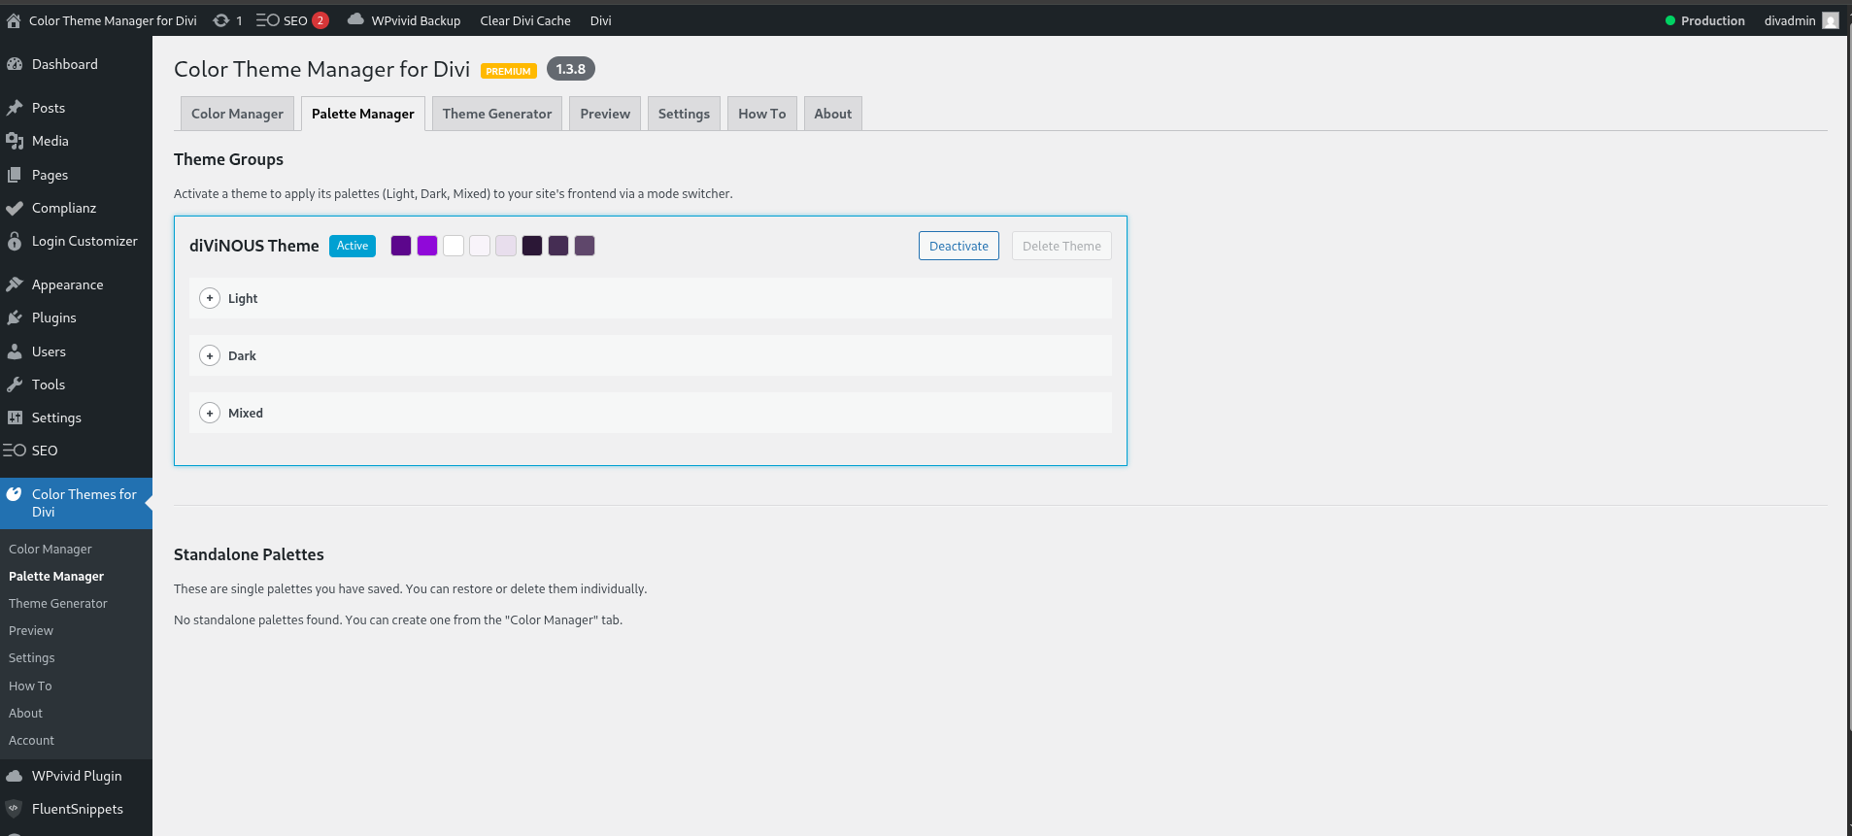The height and width of the screenshot is (836, 1852).
Task: Click the Users person icon
Action: point(15,351)
